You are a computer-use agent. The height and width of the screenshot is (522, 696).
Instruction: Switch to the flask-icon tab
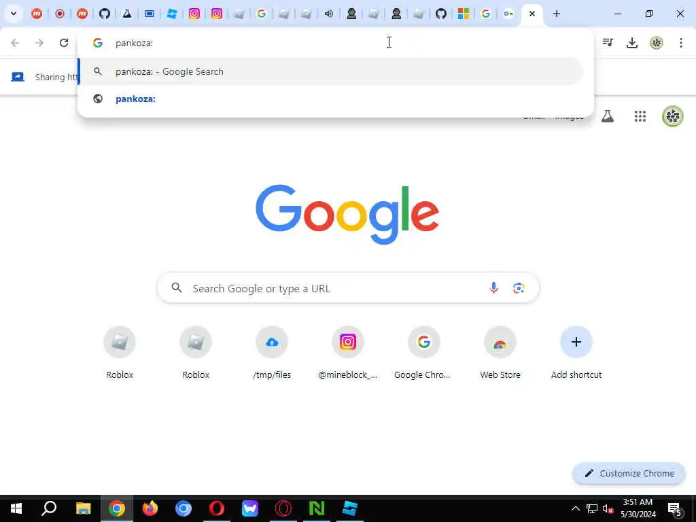[127, 14]
